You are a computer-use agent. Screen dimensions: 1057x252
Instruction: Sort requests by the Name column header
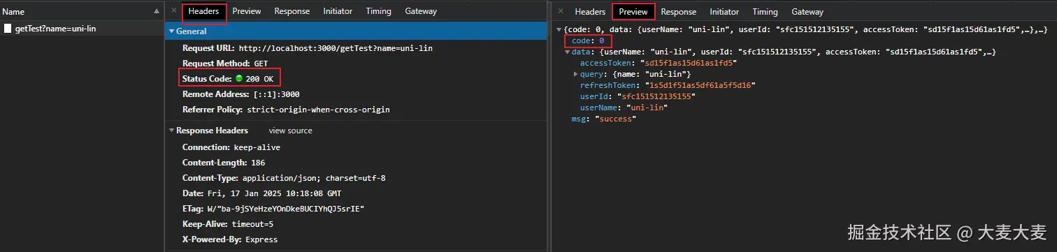click(82, 11)
